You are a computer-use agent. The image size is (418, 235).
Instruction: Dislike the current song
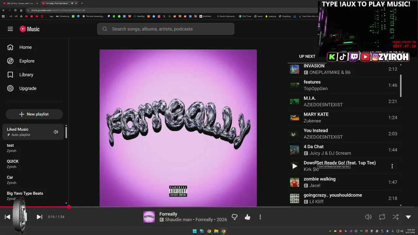coord(234,217)
